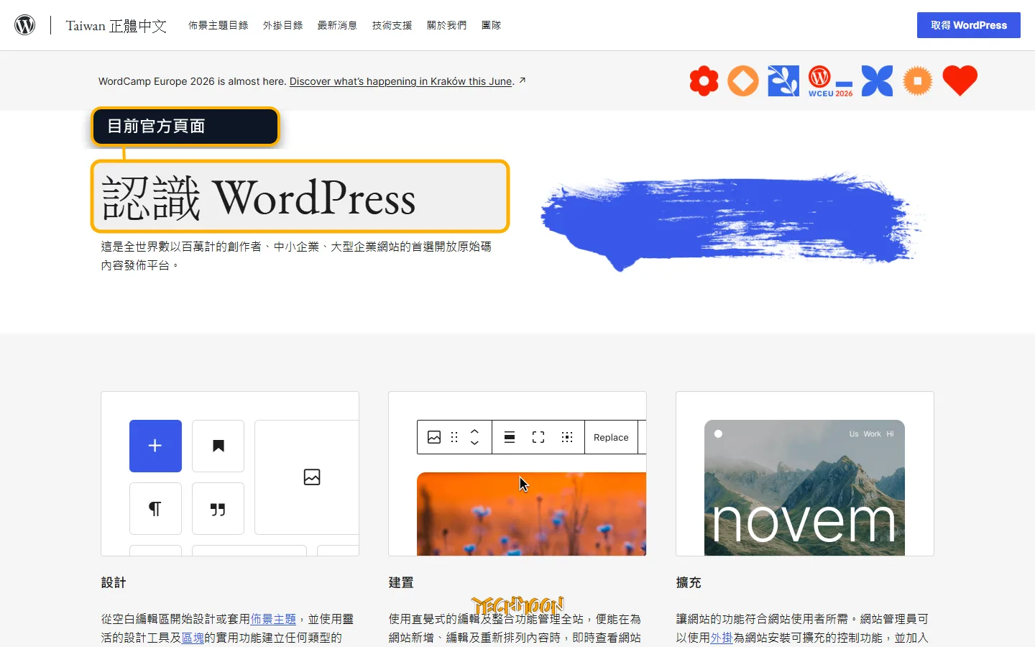Open 技術支援 in the top menu
This screenshot has height=647, width=1035.
pos(392,25)
